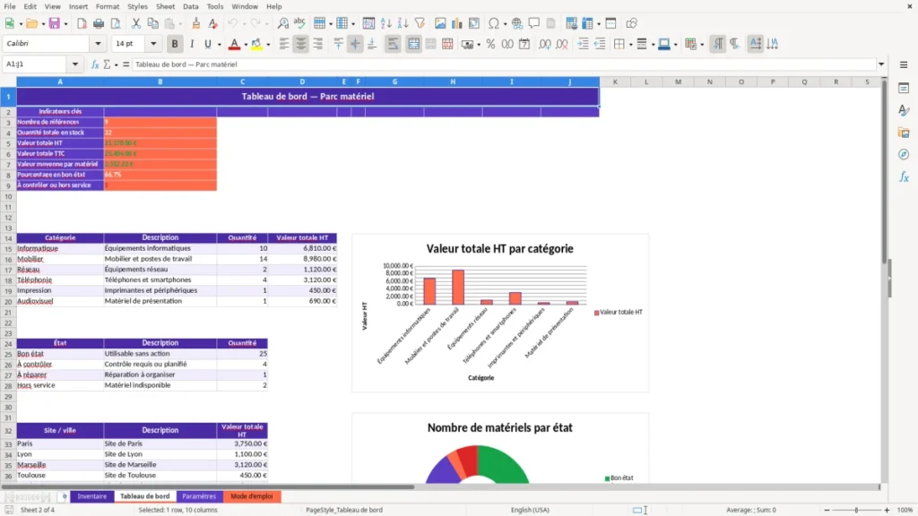Toggle Merge and Center Cells

click(x=413, y=44)
